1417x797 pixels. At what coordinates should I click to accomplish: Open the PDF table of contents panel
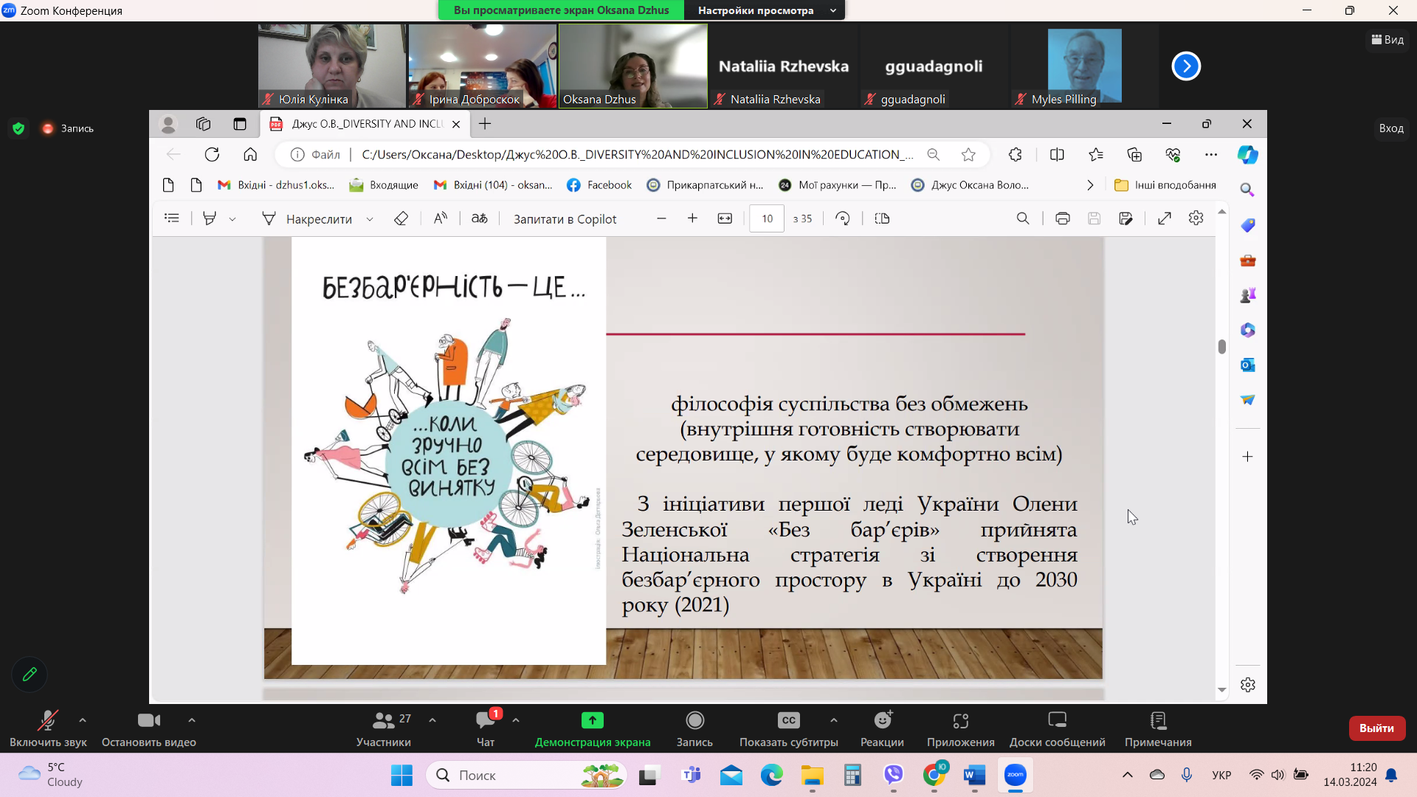(171, 218)
